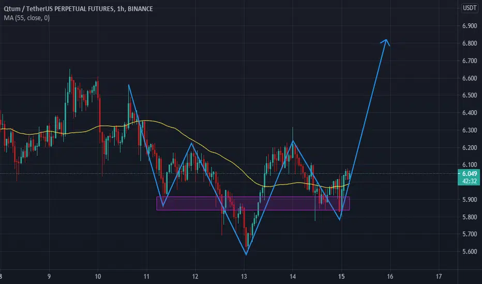The image size is (482, 284).
Task: Click date 12 on the time axis
Action: 195,277
